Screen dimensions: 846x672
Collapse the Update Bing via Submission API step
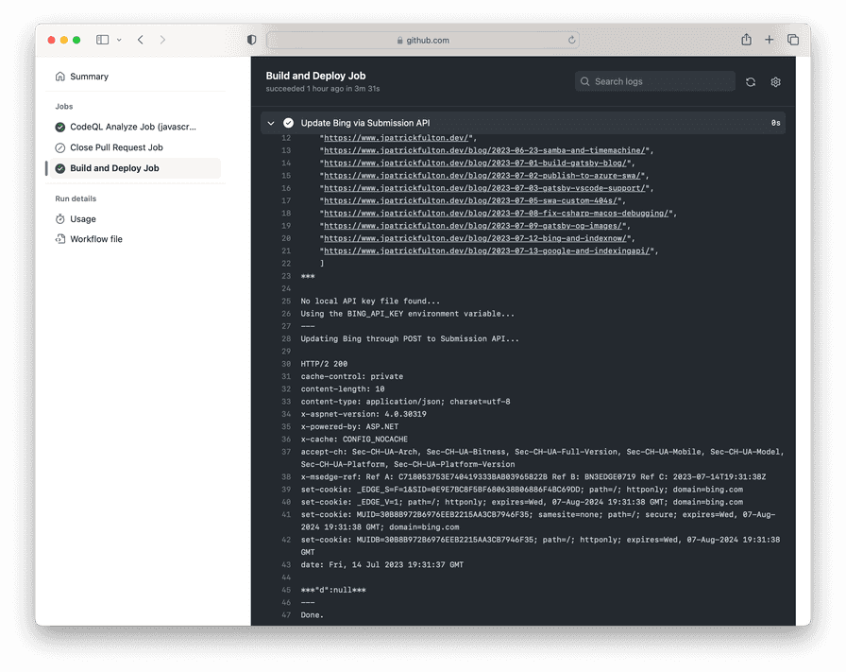pyautogui.click(x=271, y=123)
